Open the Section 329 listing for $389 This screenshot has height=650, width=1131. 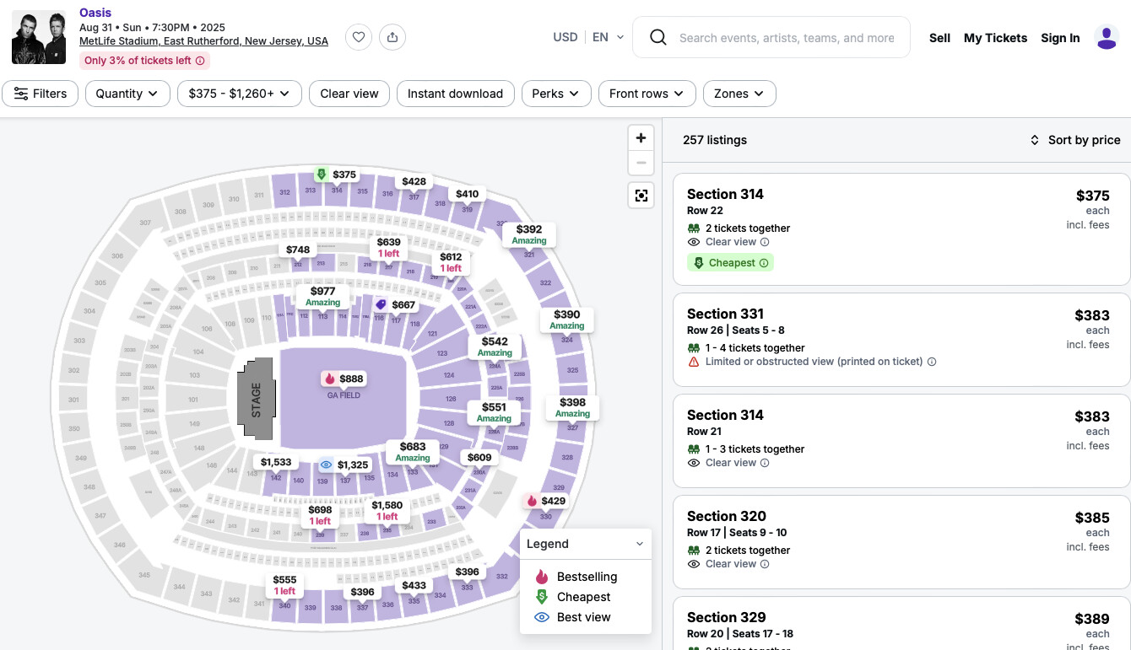[x=901, y=624]
